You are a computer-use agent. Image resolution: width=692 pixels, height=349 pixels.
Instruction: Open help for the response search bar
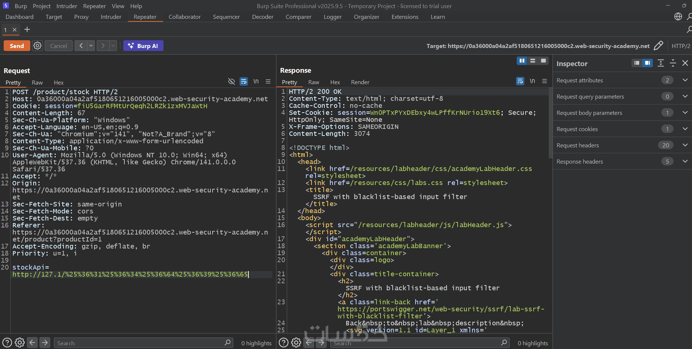click(x=283, y=343)
